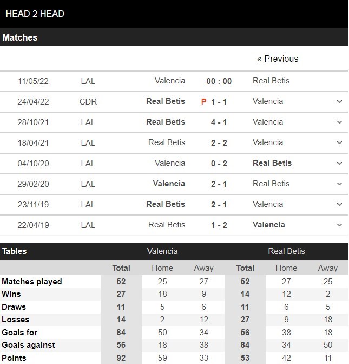Open the 00 : 00 upcoming match score
349x364 pixels.
219,81
